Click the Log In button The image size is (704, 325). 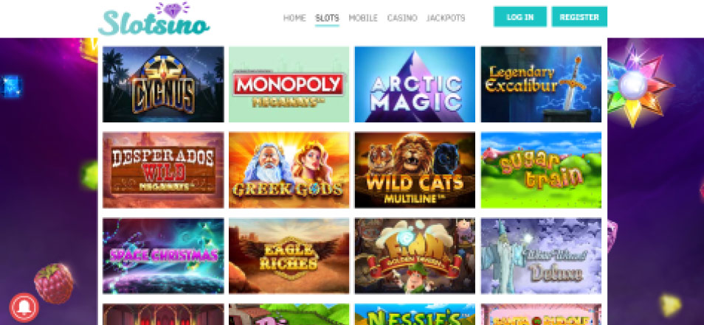(520, 17)
